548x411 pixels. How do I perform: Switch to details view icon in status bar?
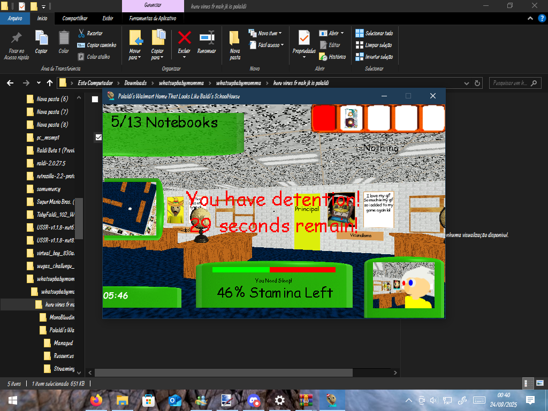click(528, 383)
